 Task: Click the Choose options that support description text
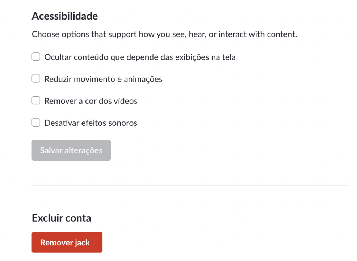click(164, 34)
